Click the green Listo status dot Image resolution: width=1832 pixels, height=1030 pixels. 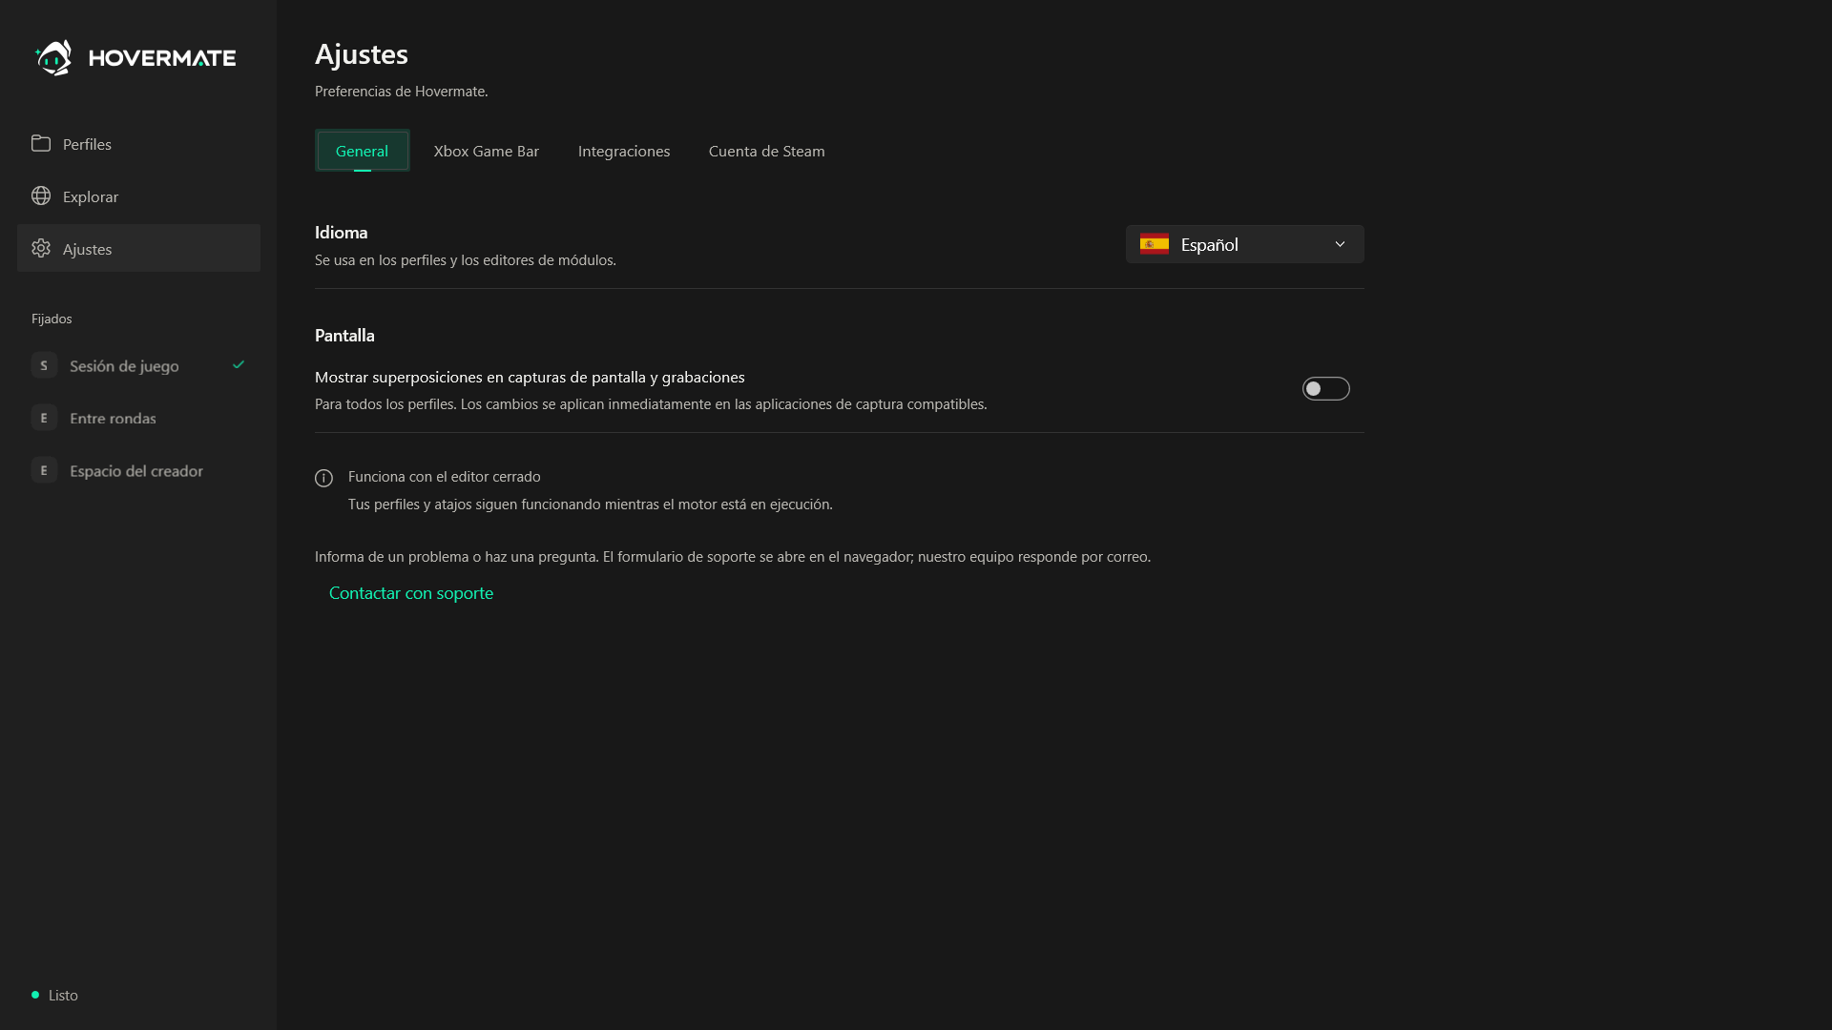[x=35, y=995]
